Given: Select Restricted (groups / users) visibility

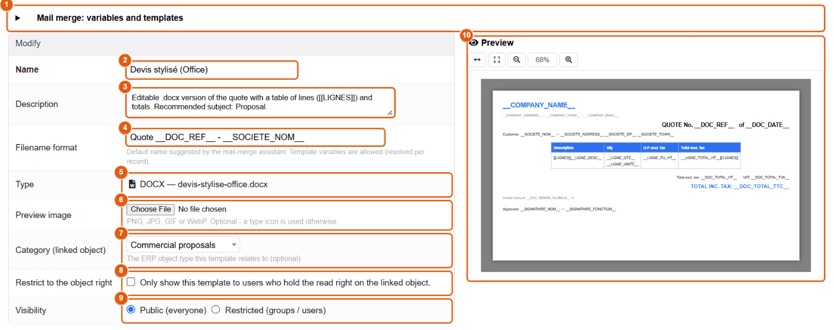Looking at the screenshot, I should pyautogui.click(x=216, y=310).
